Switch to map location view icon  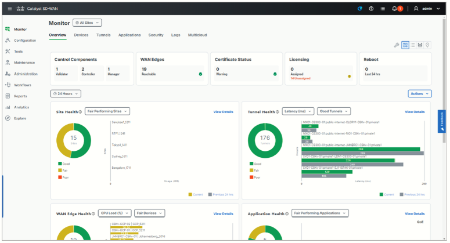pyautogui.click(x=427, y=45)
